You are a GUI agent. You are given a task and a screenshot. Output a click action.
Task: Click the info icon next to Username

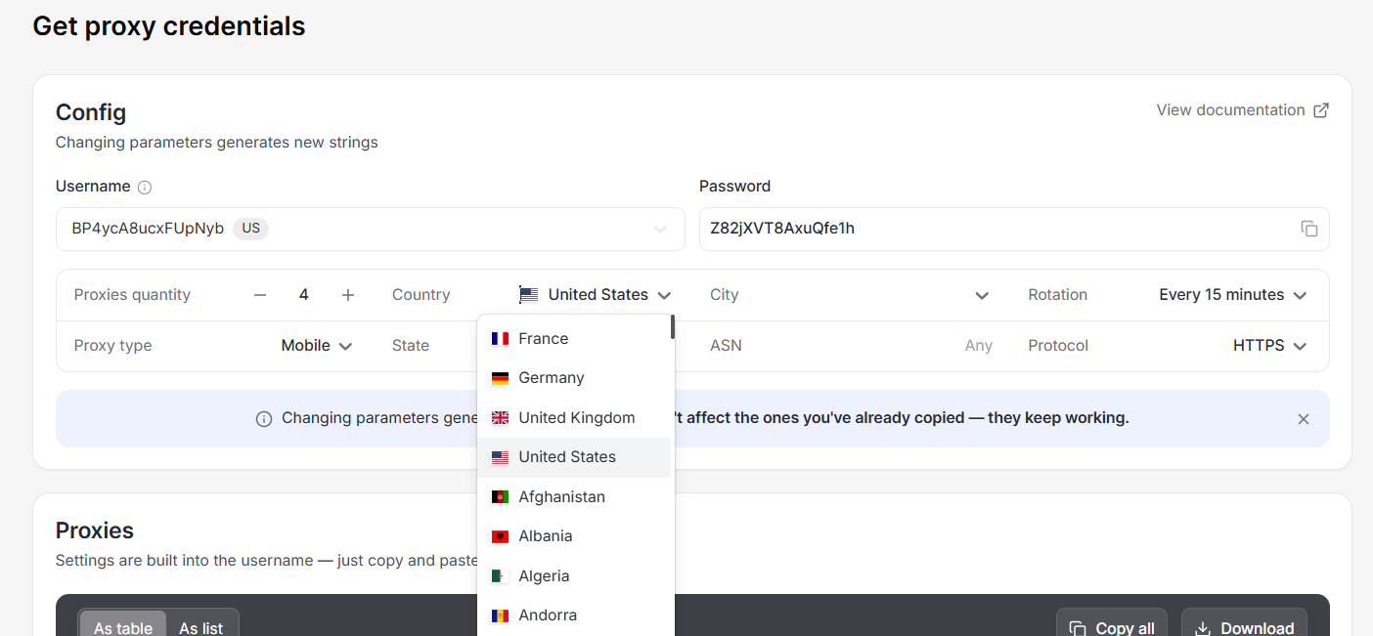tap(145, 187)
